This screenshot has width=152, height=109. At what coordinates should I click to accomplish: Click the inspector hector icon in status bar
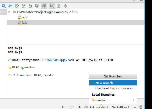[141, 107]
